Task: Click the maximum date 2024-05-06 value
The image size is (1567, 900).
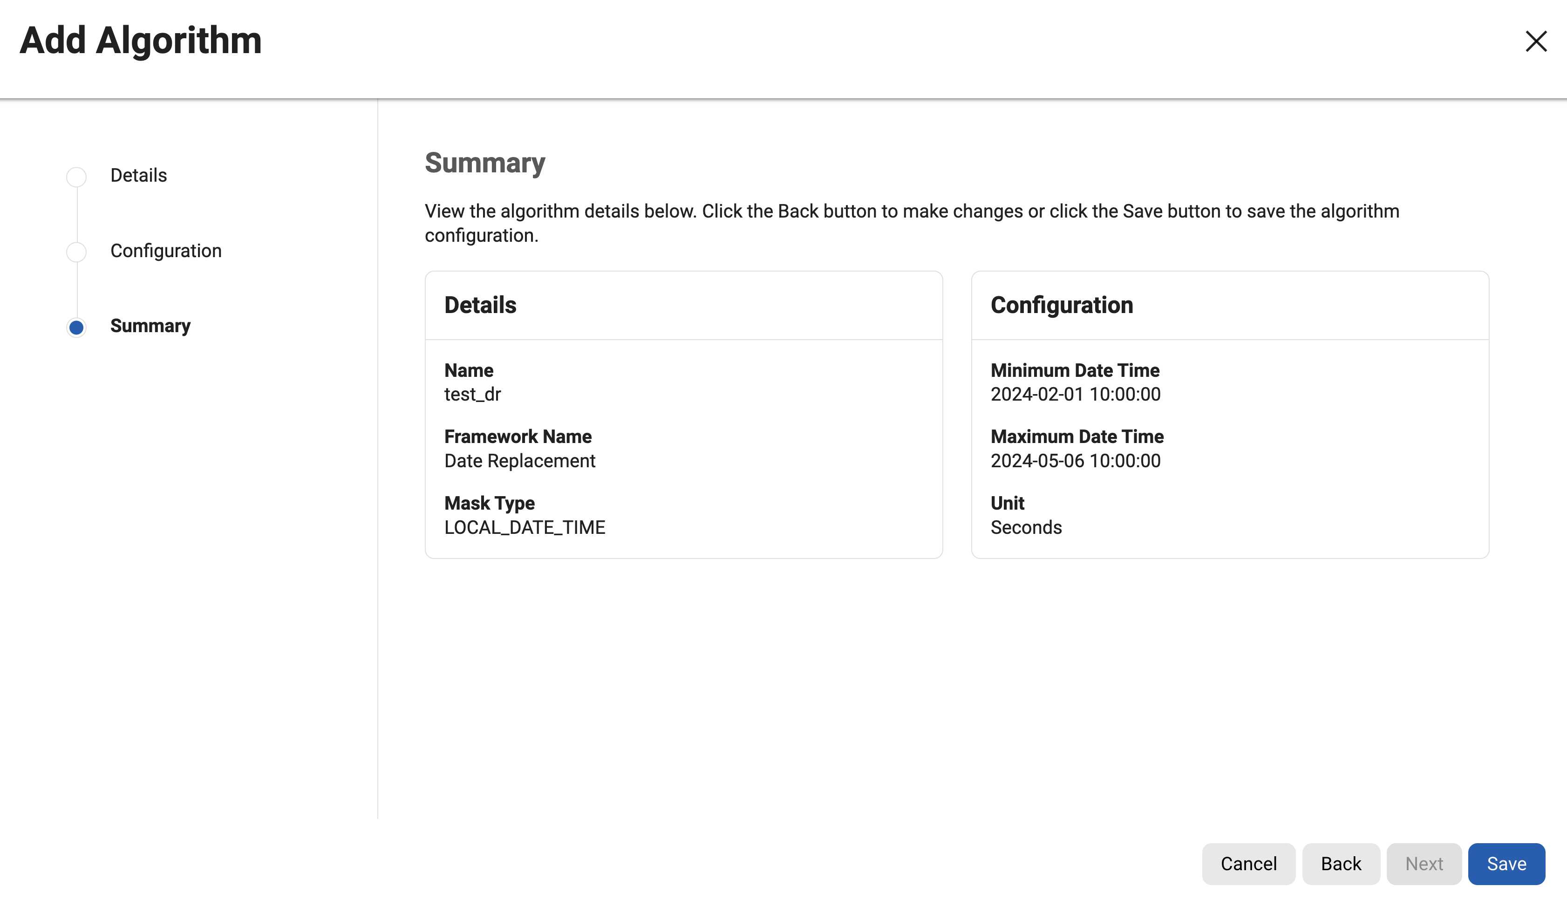Action: 1075,461
